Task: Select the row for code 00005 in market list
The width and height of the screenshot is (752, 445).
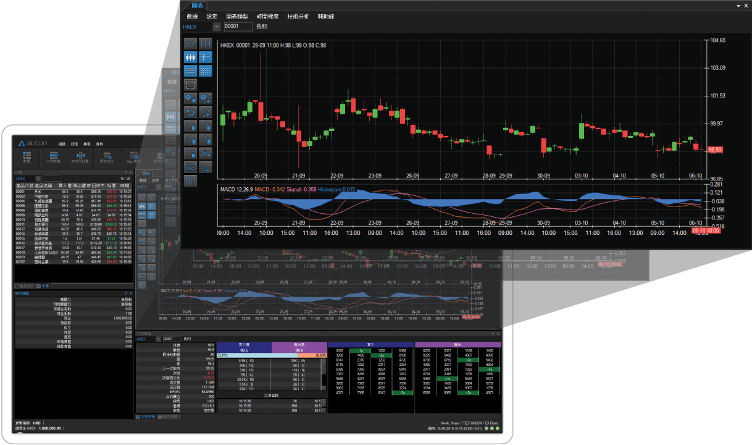Action: pos(73,205)
